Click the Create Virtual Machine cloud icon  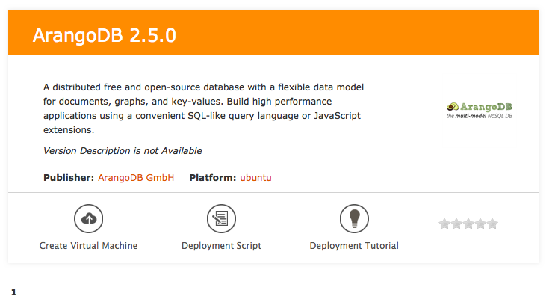88,218
